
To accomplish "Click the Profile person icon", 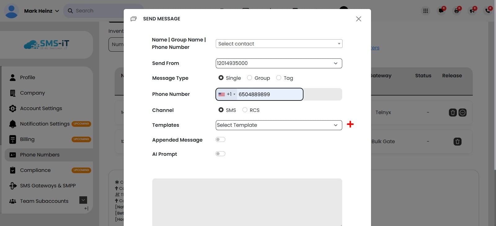I will (x=13, y=77).
